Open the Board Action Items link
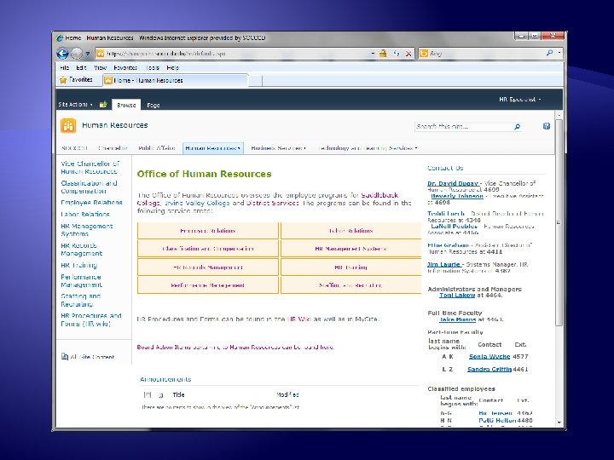This screenshot has height=460, width=614. pyautogui.click(x=235, y=347)
